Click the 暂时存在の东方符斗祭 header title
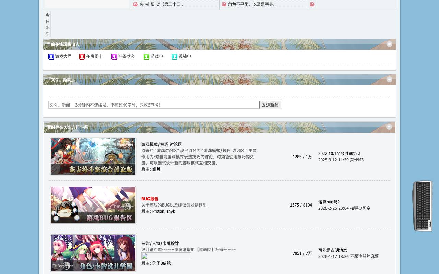 pos(68,127)
